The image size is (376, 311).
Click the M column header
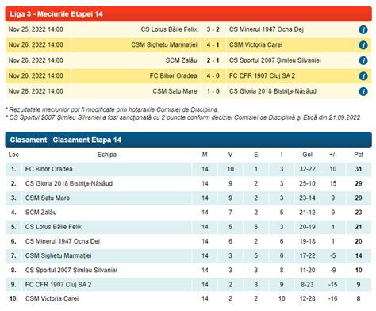205,155
